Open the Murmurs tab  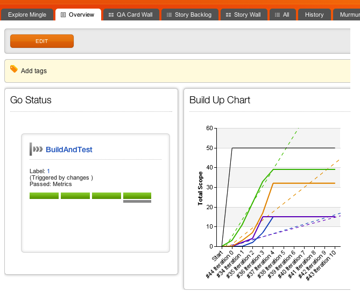click(x=349, y=15)
